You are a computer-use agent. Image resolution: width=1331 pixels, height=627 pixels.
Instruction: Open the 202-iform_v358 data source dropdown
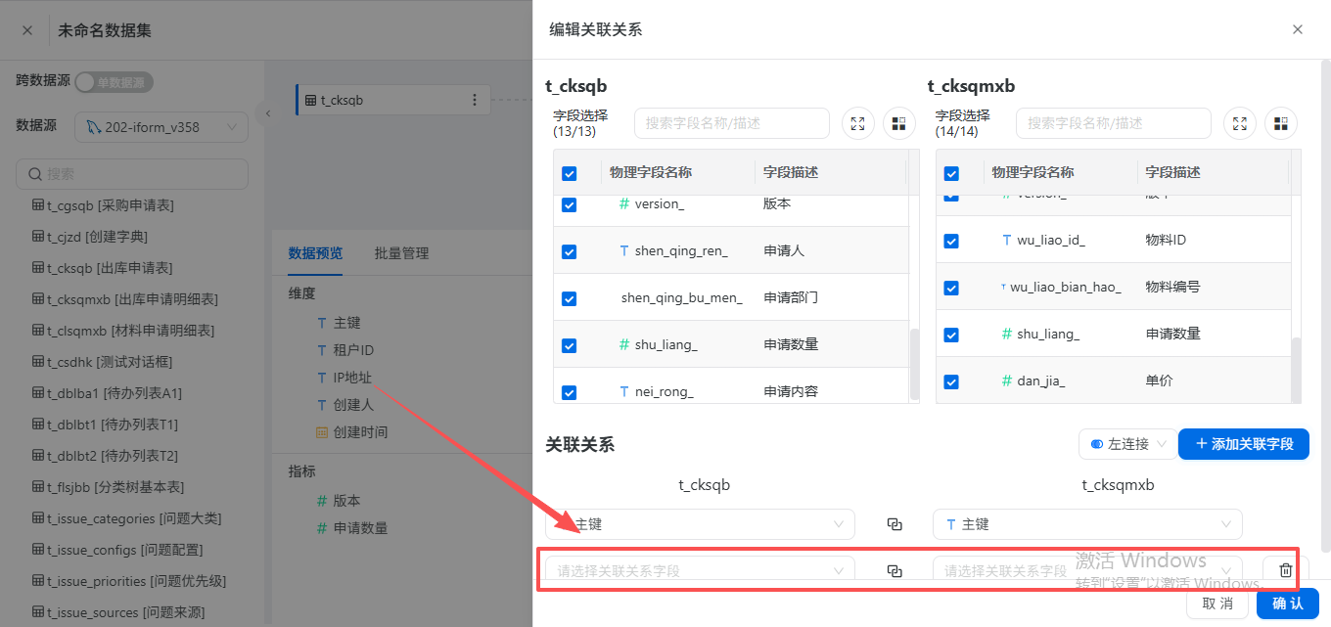click(161, 127)
